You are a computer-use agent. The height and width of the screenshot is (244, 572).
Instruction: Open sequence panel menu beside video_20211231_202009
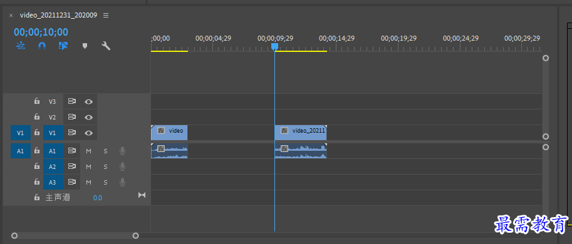[106, 15]
